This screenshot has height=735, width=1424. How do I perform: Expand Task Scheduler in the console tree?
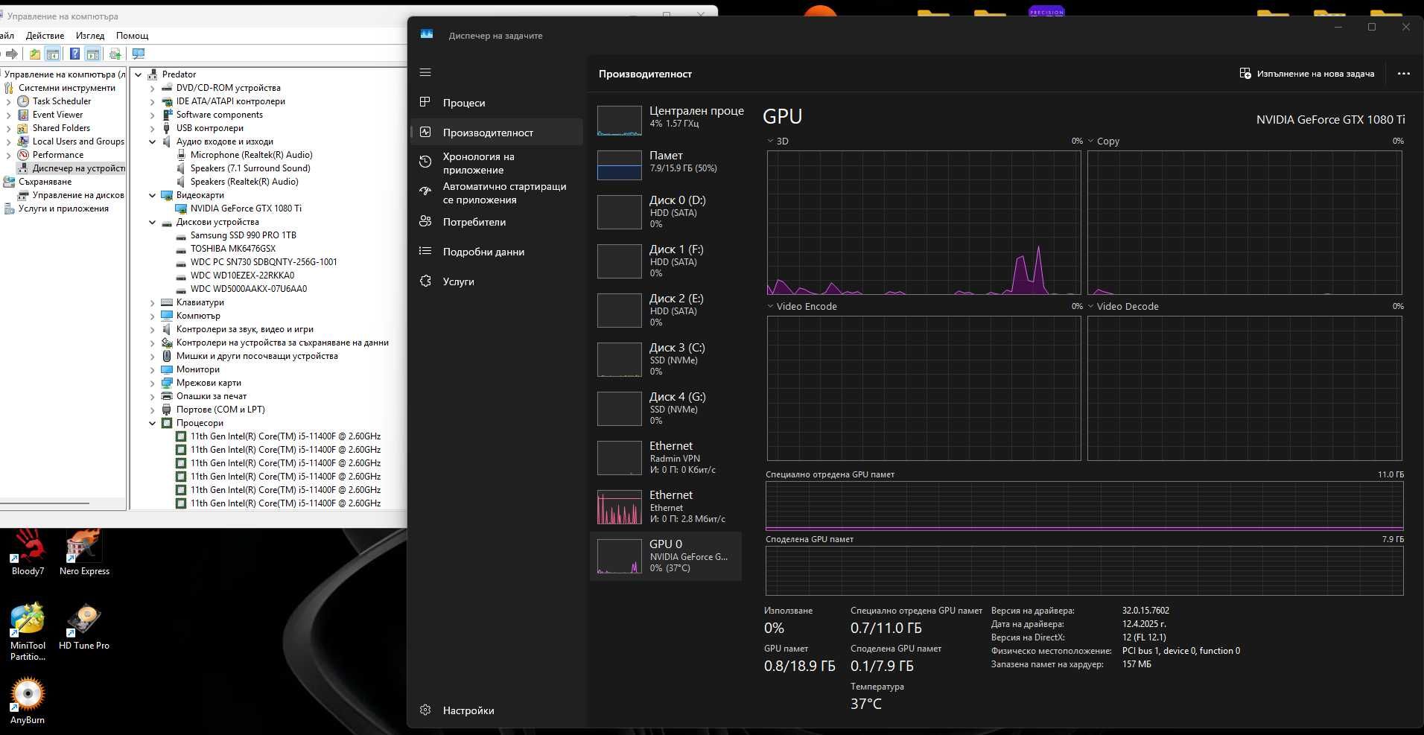tap(9, 102)
